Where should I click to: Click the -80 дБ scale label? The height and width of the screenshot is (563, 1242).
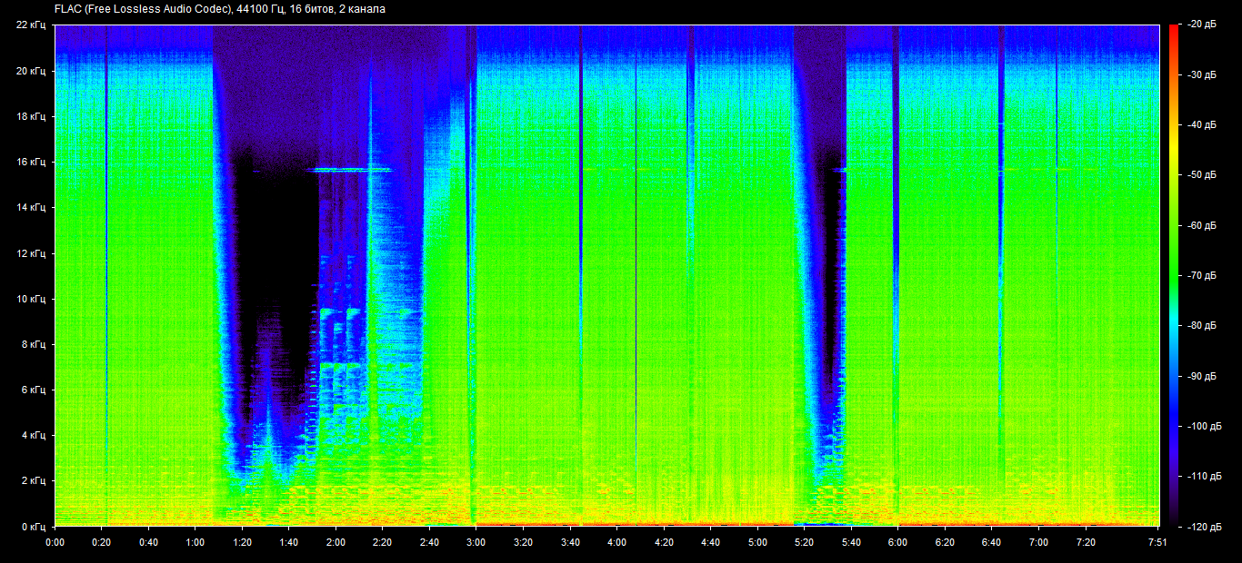point(1201,325)
